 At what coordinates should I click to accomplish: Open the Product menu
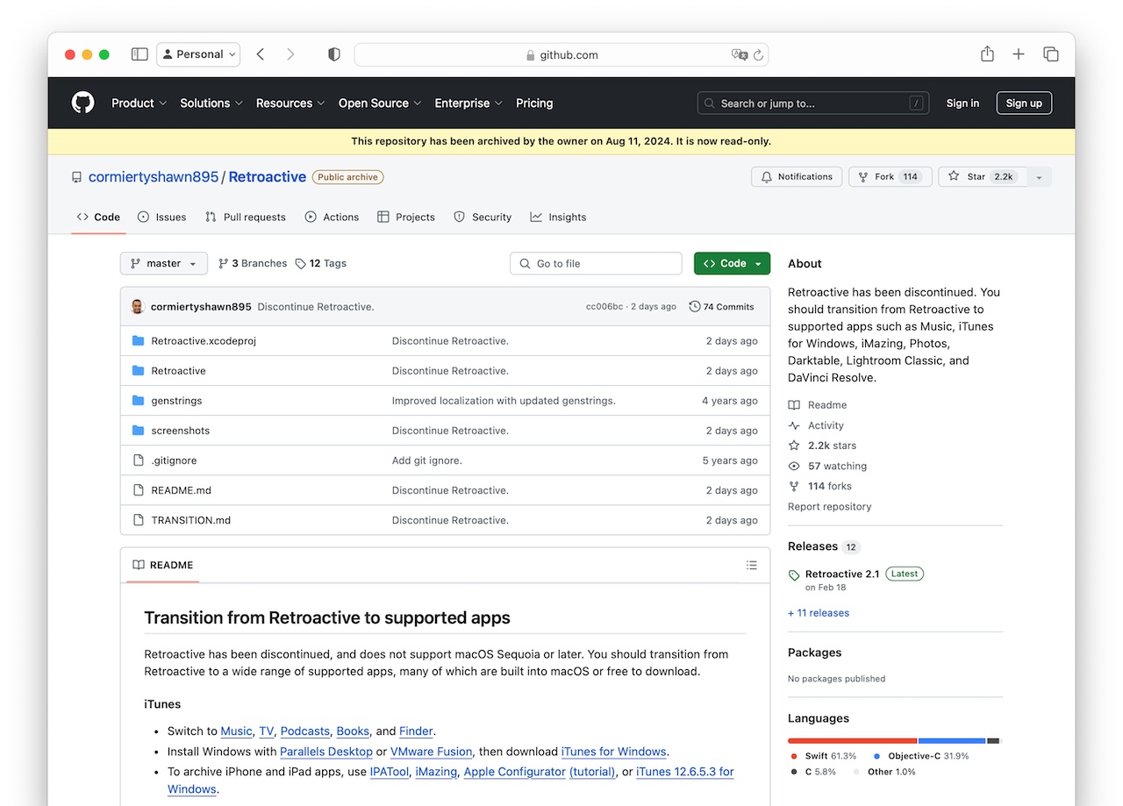(x=139, y=103)
